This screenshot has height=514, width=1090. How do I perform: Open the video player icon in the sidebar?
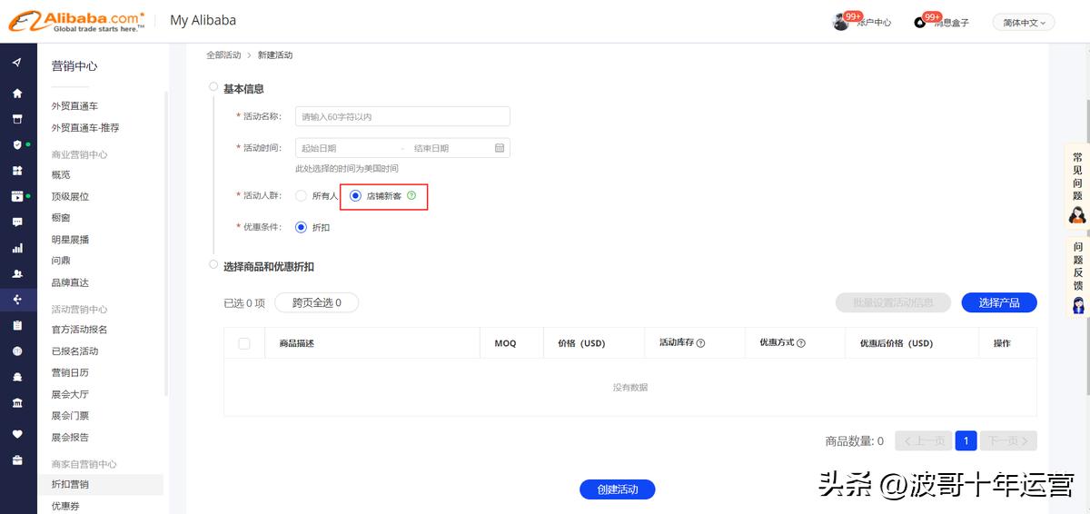(x=16, y=196)
